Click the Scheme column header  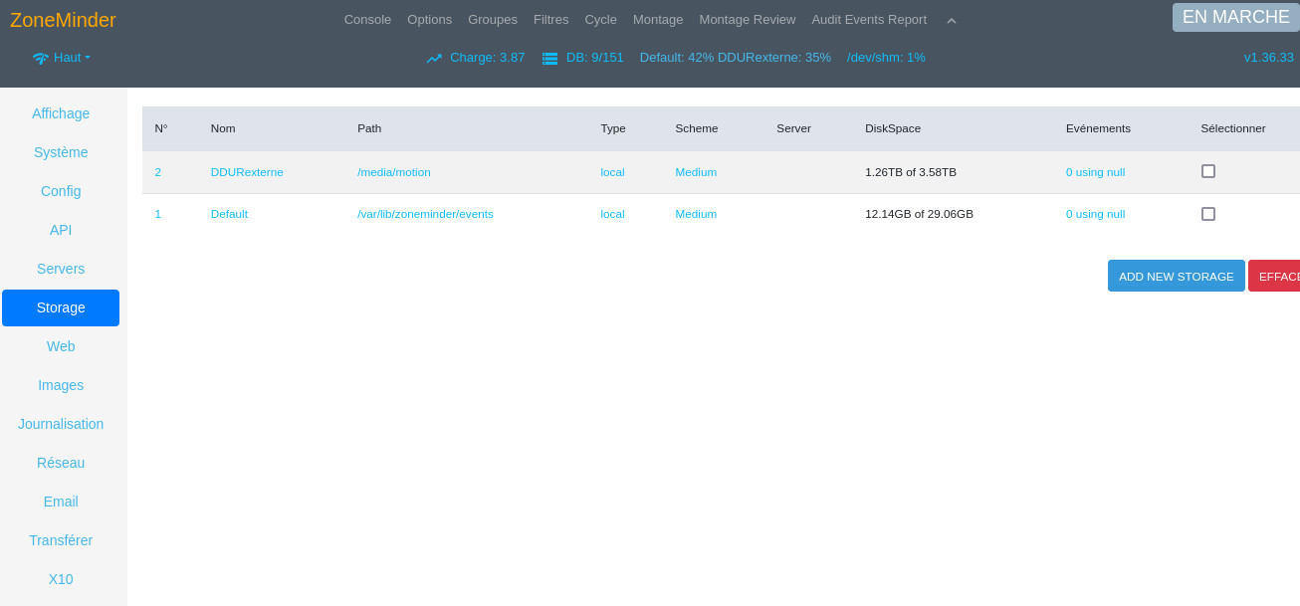coord(697,128)
